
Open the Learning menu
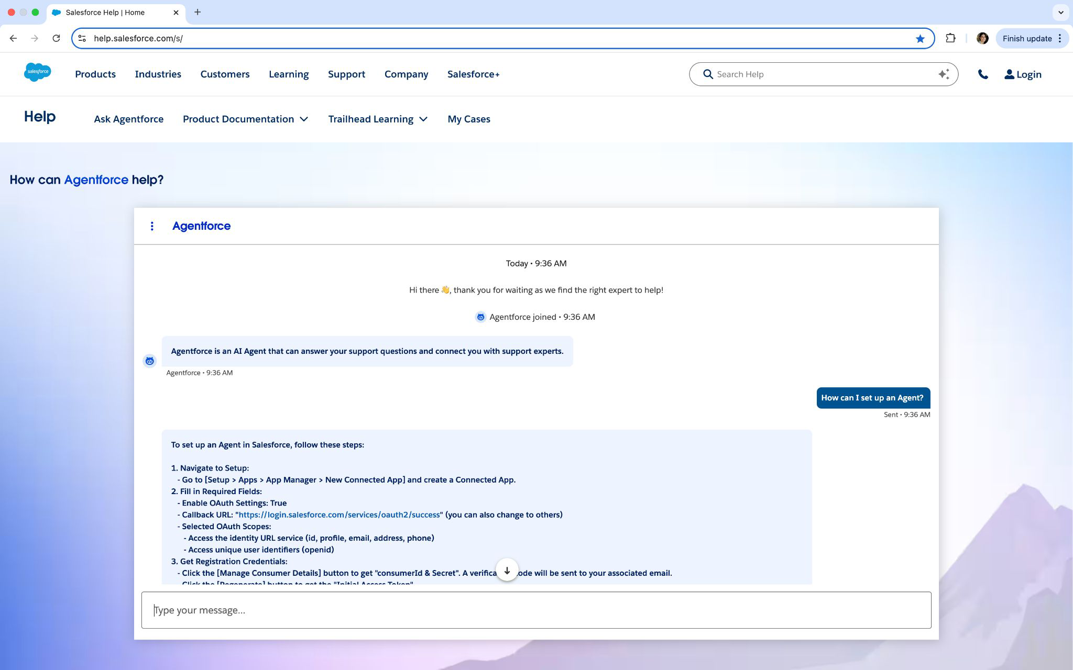[x=289, y=74]
